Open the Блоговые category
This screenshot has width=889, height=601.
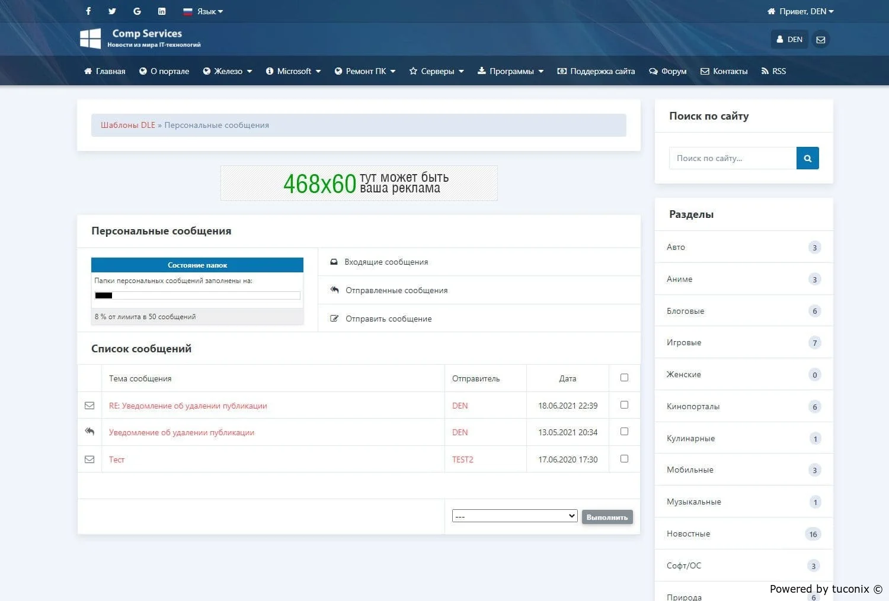click(744, 311)
